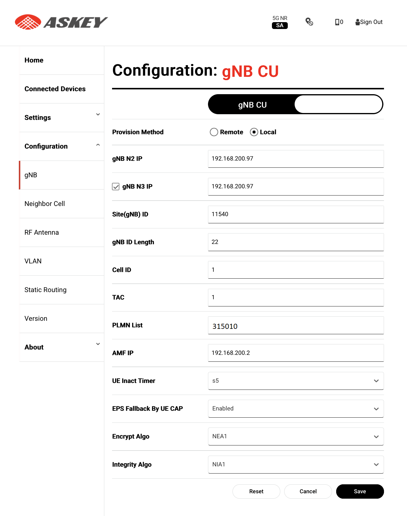Switch to the gNB CU tab
This screenshot has width=407, height=516.
click(252, 105)
